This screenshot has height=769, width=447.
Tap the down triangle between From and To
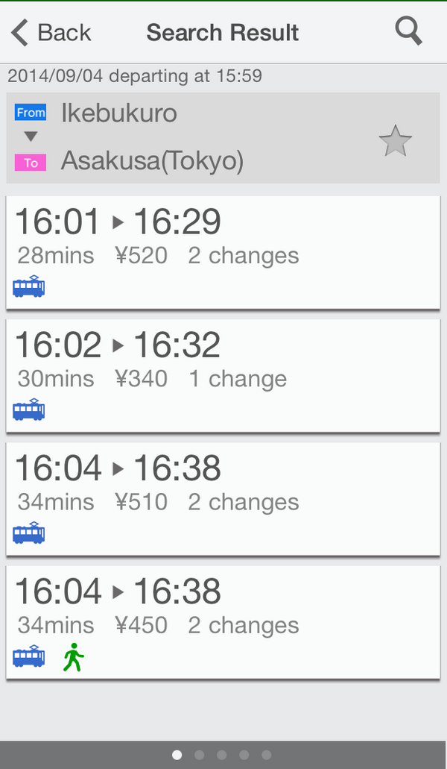pyautogui.click(x=31, y=137)
